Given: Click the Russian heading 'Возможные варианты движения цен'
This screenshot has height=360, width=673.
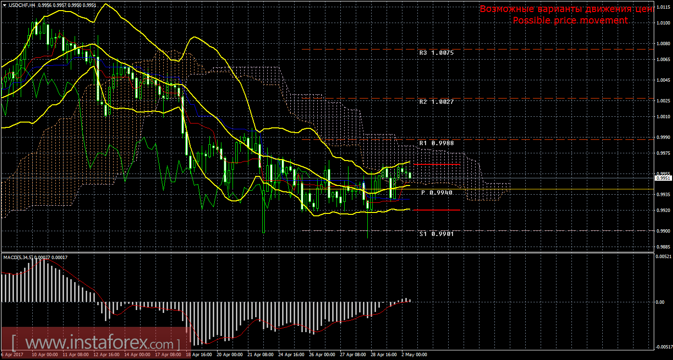Looking at the screenshot, I should coord(566,9).
